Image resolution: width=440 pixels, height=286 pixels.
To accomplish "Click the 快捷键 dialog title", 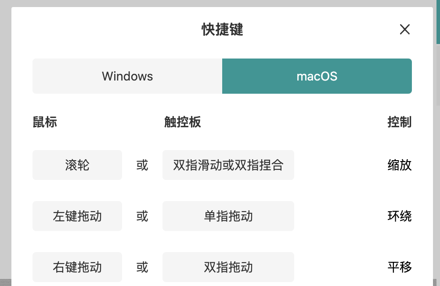I will pyautogui.click(x=222, y=29).
